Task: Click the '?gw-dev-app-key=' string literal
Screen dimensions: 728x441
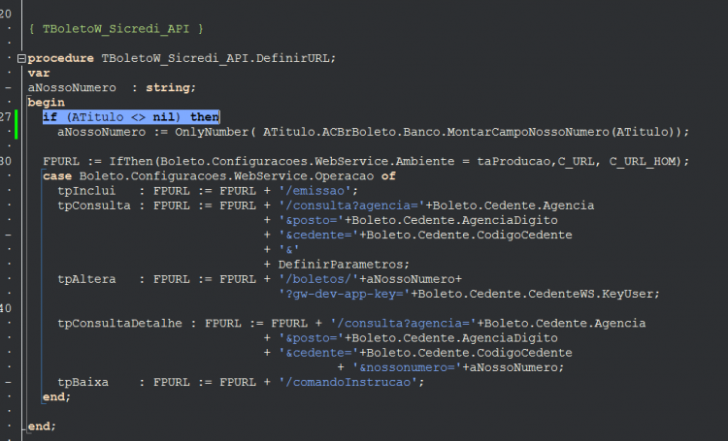Action: [344, 294]
